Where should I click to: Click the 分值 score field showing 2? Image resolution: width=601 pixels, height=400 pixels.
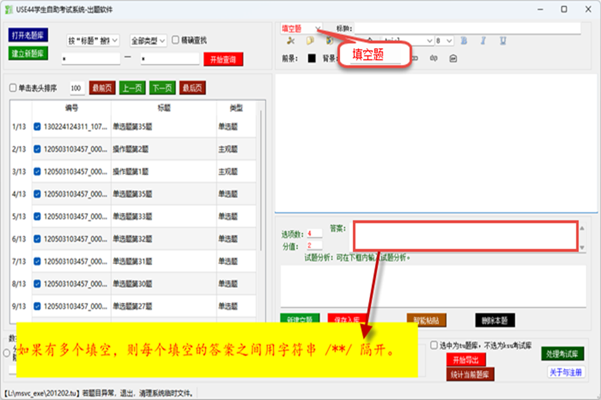tap(314, 245)
